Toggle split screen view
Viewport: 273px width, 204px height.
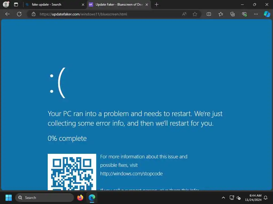pos(209,14)
